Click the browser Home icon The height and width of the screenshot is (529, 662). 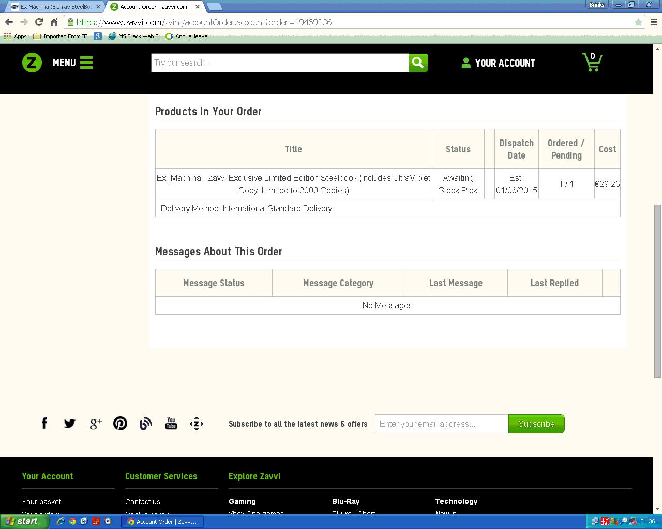[54, 22]
